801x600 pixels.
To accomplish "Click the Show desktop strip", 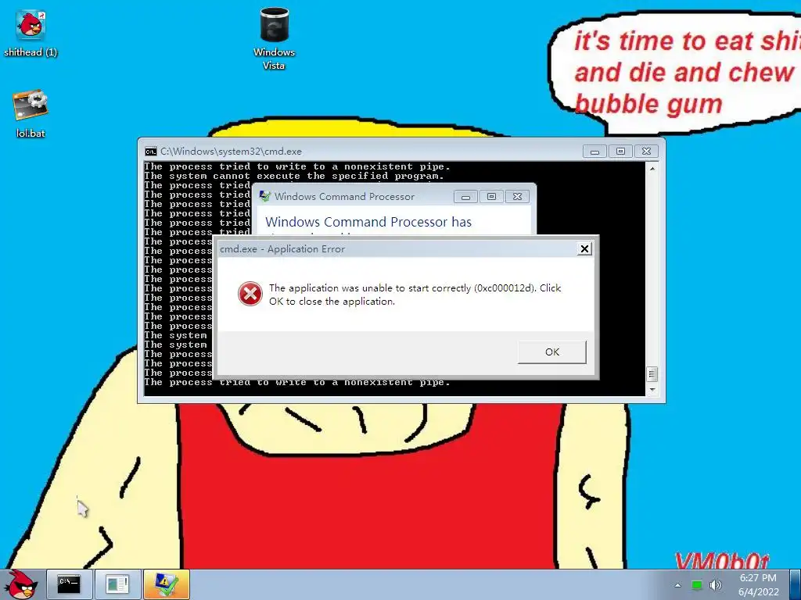I will tap(796, 584).
